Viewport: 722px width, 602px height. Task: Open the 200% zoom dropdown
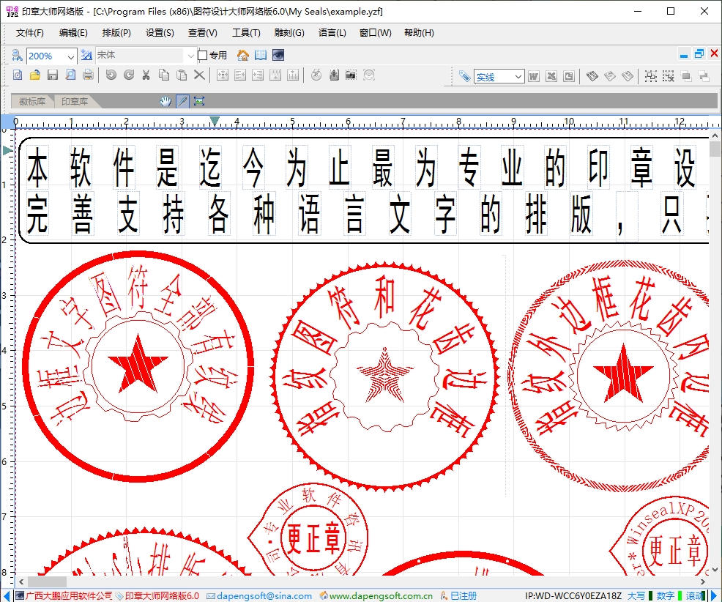click(x=70, y=56)
